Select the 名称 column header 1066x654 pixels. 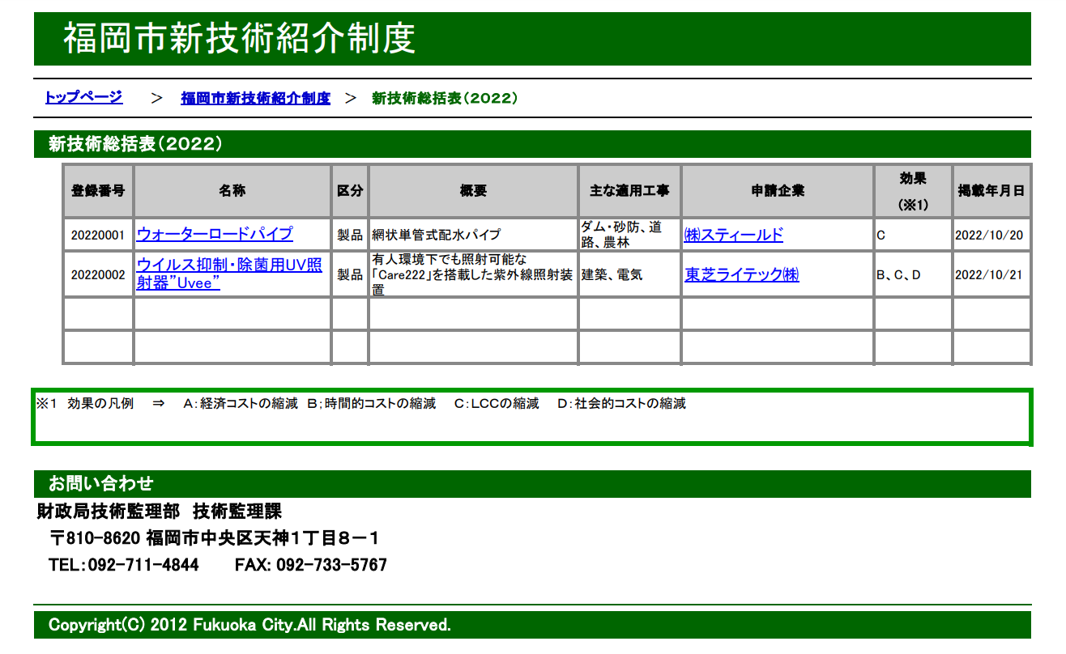(x=232, y=191)
